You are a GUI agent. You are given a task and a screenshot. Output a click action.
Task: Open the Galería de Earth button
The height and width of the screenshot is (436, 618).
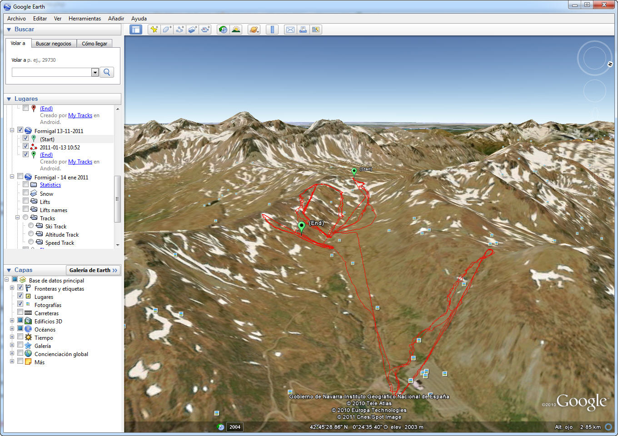pos(93,270)
